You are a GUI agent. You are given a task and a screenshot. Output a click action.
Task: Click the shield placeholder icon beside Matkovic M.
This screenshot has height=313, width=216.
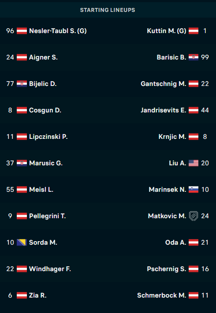[x=194, y=216]
